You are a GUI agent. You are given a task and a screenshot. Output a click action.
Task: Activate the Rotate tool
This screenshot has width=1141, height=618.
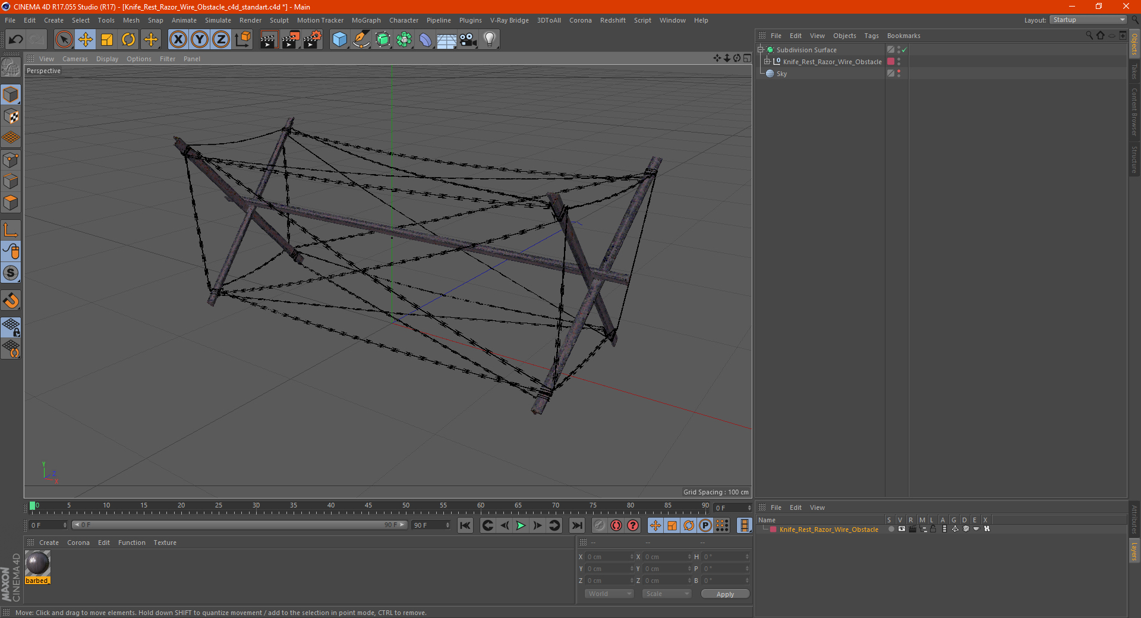[x=128, y=40]
